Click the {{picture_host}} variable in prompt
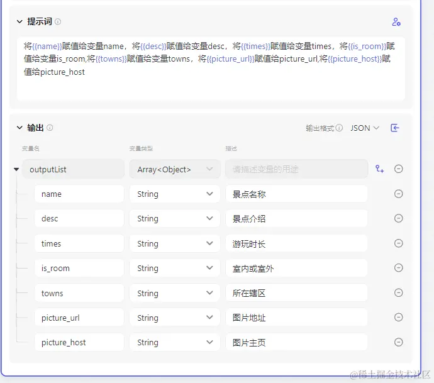Image resolution: width=434 pixels, height=383 pixels. [355, 58]
